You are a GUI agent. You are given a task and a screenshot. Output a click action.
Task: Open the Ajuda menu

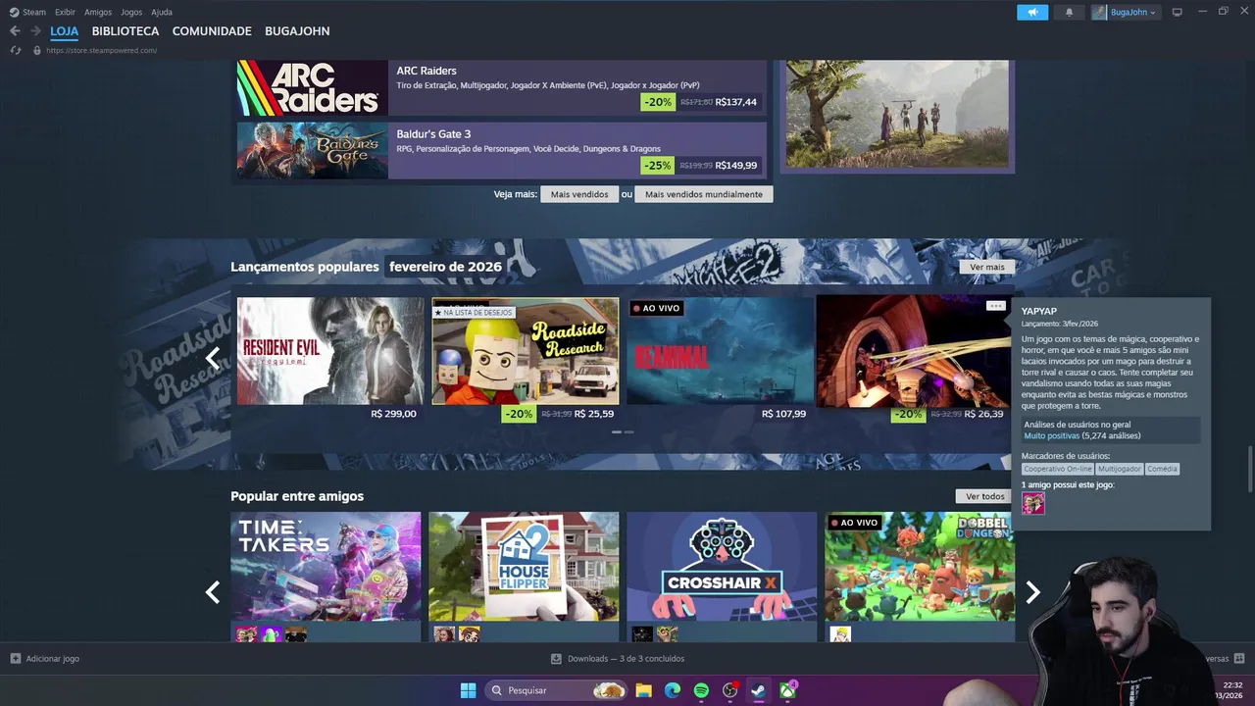point(162,12)
